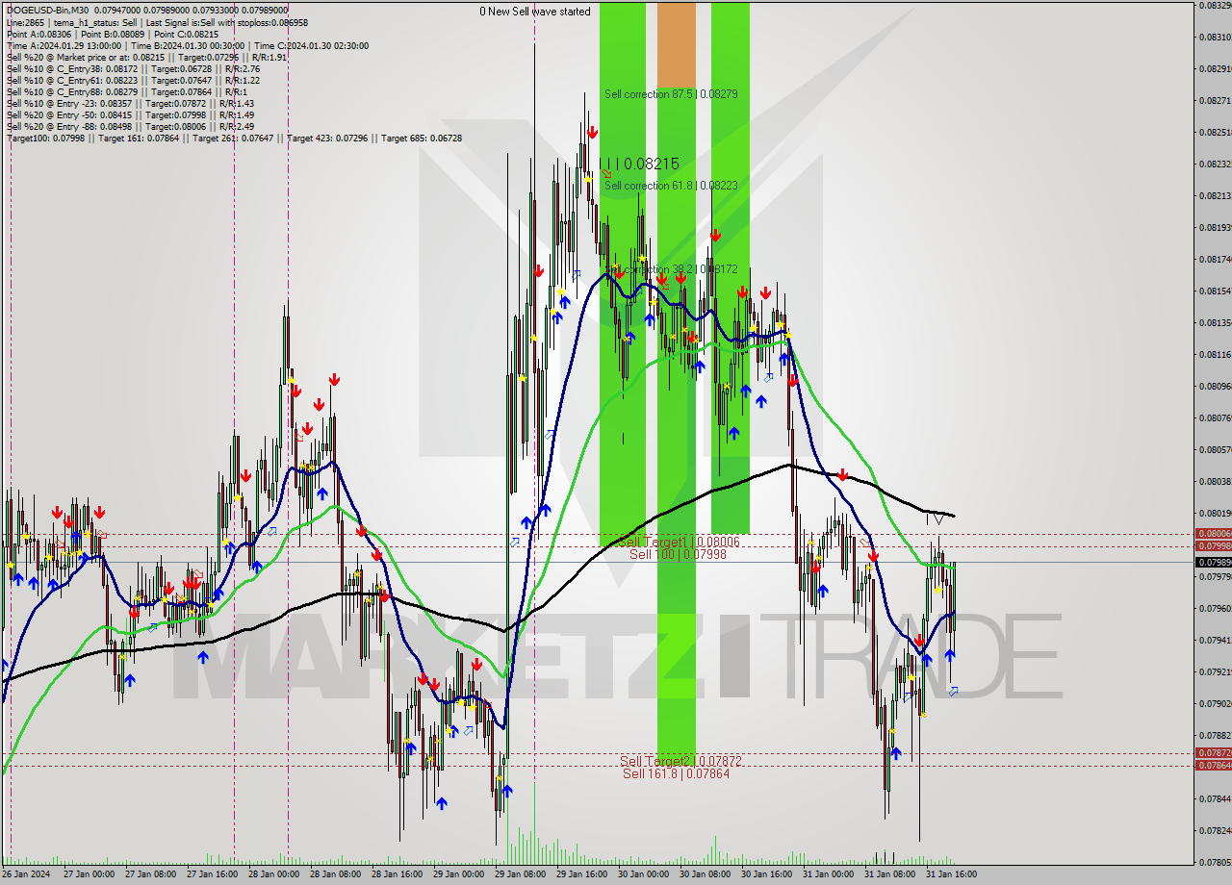The width and height of the screenshot is (1232, 885).
Task: Click the 0.07824 price axis label
Action: pos(1216,830)
